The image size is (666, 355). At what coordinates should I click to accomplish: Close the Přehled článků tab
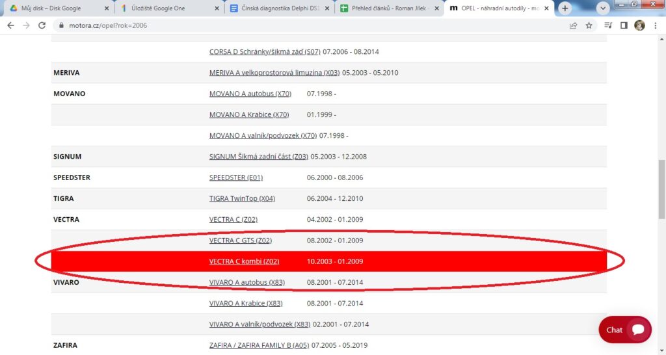tap(436, 8)
